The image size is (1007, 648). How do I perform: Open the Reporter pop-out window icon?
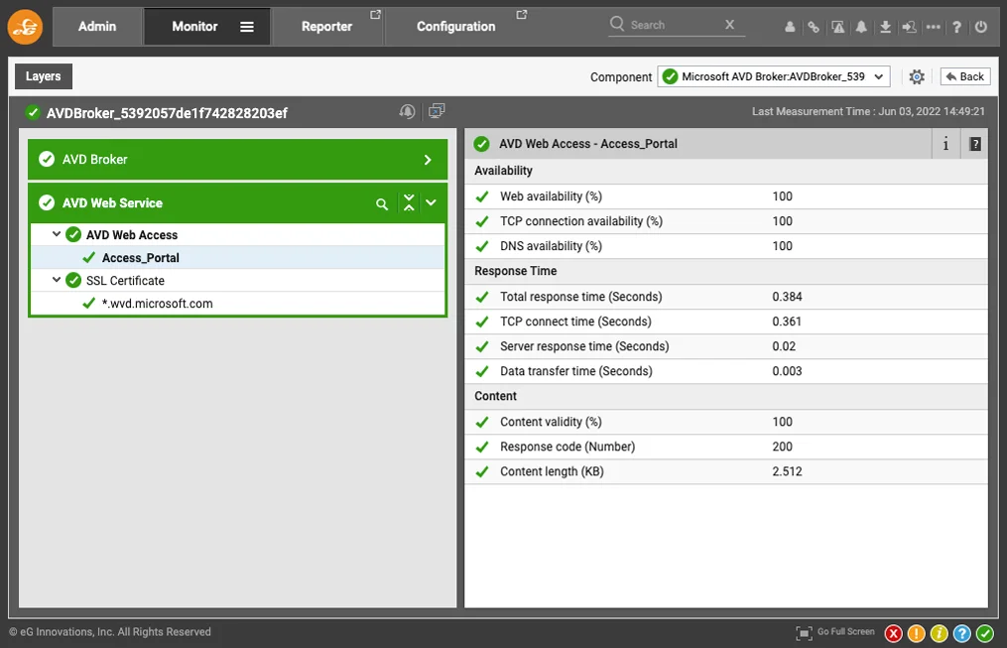[x=376, y=14]
